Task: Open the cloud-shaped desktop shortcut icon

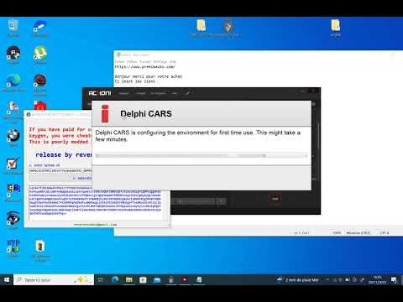Action: pos(40,26)
